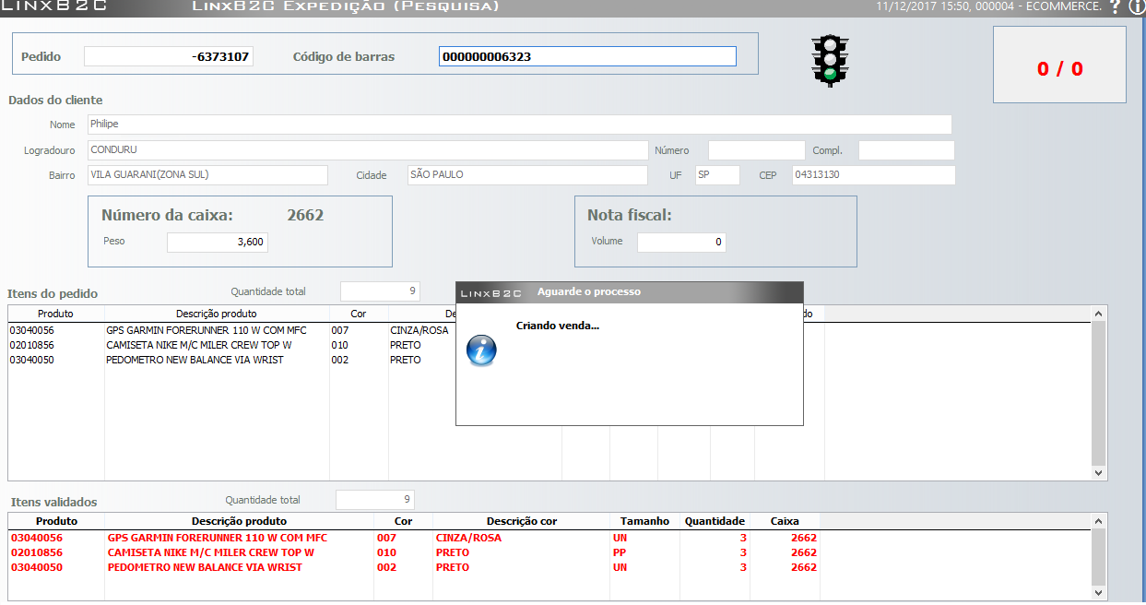Click Descrição cor header in Itens validados
Image resolution: width=1146 pixels, height=605 pixels.
pos(522,521)
